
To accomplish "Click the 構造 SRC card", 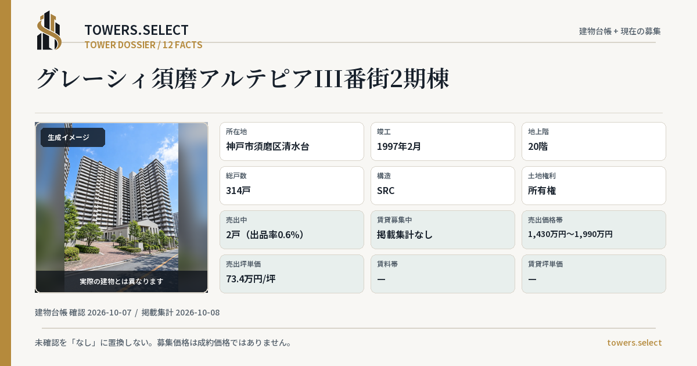I will pyautogui.click(x=443, y=185).
